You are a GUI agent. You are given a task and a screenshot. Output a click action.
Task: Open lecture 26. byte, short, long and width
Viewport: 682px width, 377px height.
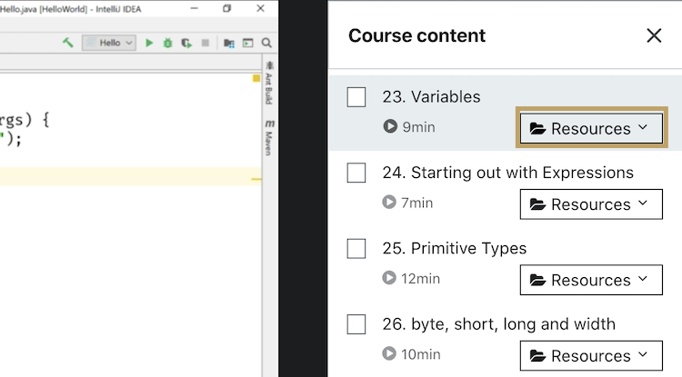pyautogui.click(x=498, y=324)
